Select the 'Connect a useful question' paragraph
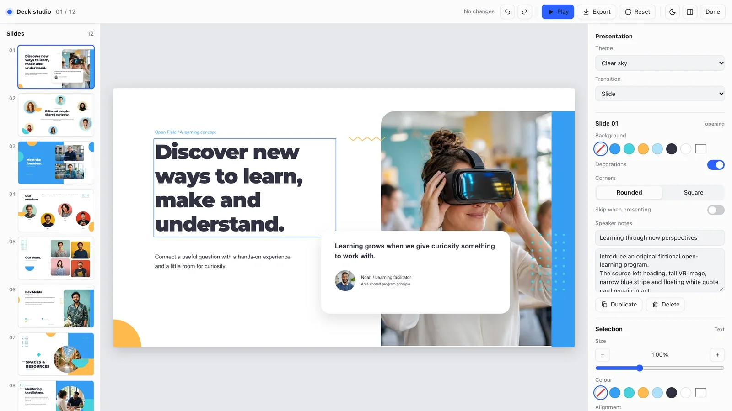Image resolution: width=732 pixels, height=411 pixels. click(223, 262)
